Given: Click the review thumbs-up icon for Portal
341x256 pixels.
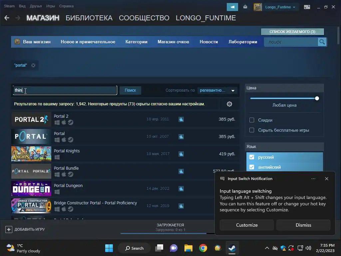Looking at the screenshot, I should (181, 136).
